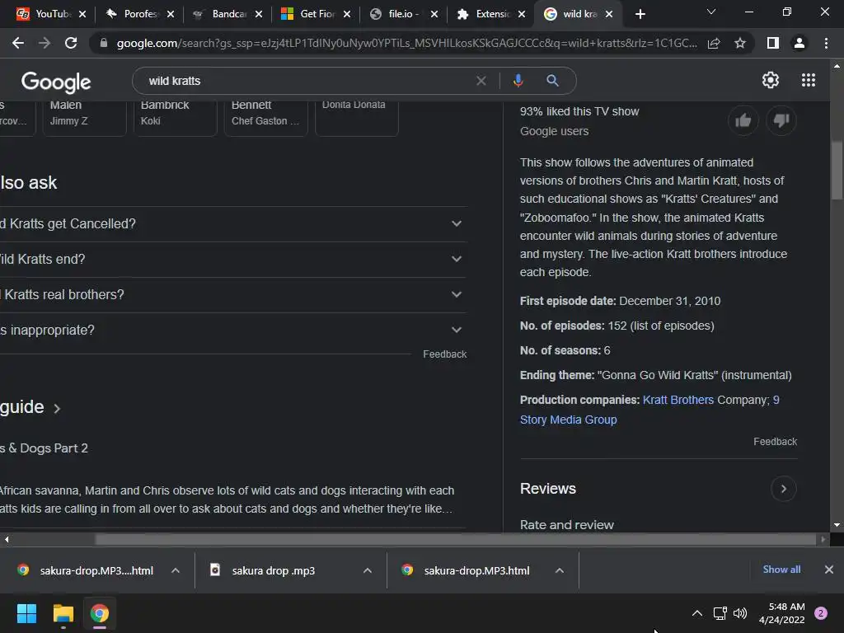The image size is (844, 633).
Task: Open Reviews section arrow
Action: pos(783,489)
